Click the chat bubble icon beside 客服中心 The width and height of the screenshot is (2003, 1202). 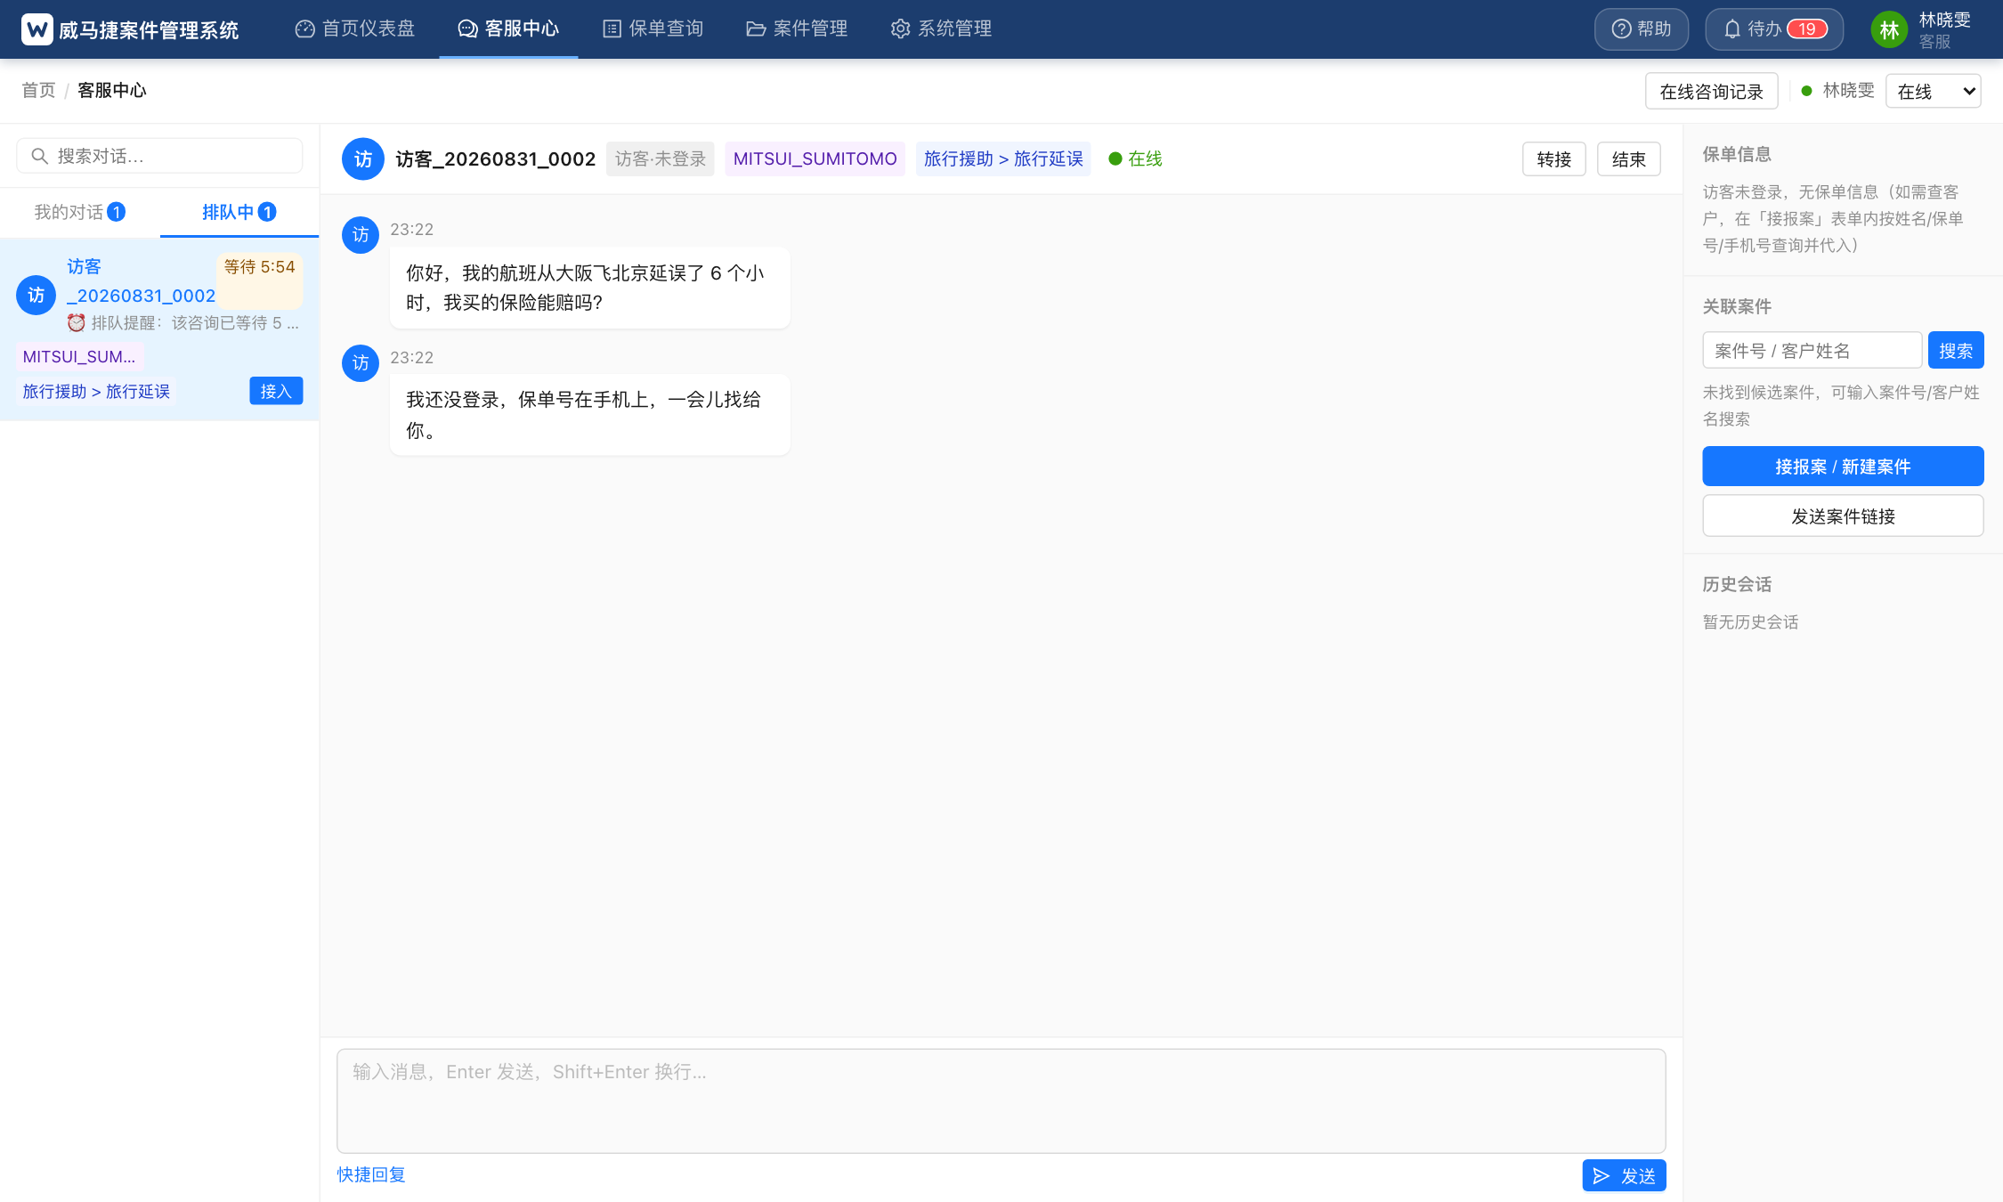click(x=467, y=29)
